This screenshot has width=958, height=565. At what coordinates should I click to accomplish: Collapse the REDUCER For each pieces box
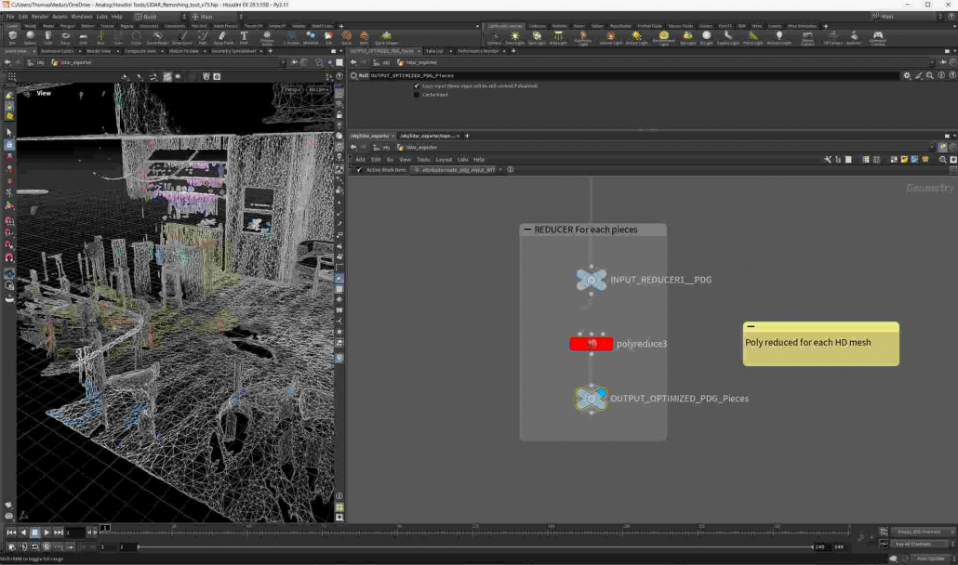point(527,230)
